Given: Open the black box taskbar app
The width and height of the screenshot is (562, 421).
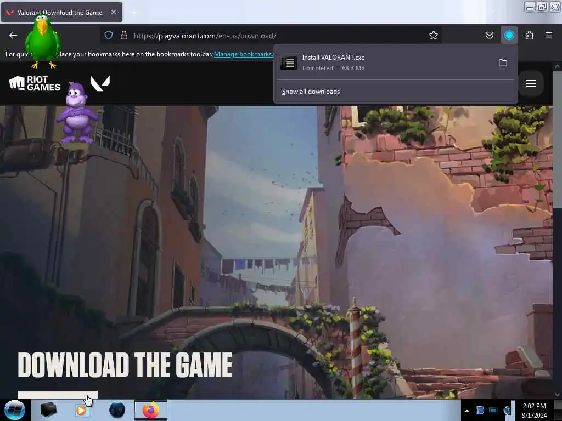Looking at the screenshot, I should click(48, 410).
